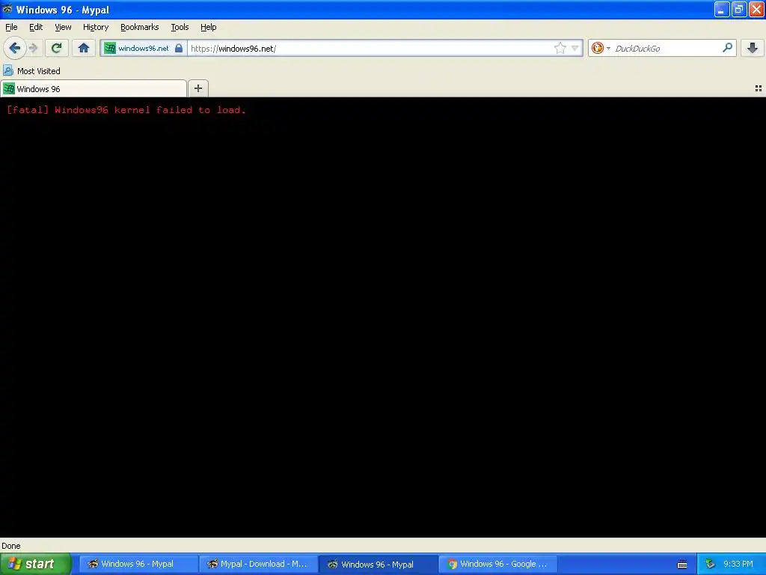Switch to the active Windows 96 - Mypal taskbar item
This screenshot has height=575, width=766.
378,564
